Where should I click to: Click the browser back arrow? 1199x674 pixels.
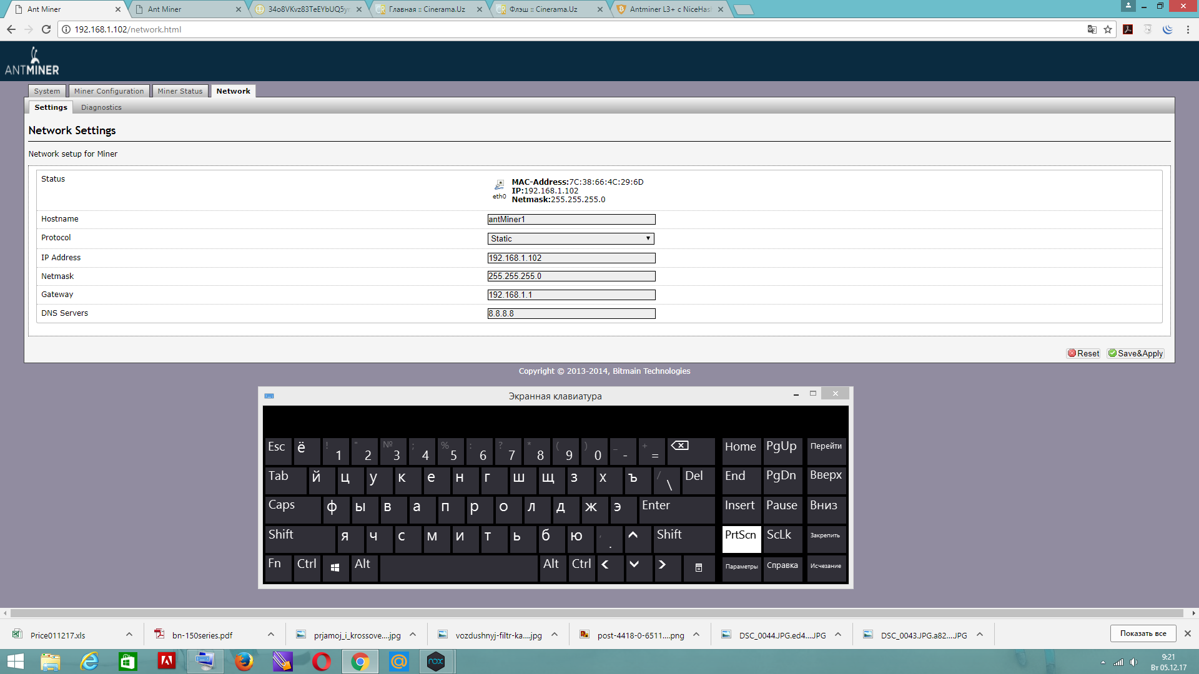click(11, 29)
